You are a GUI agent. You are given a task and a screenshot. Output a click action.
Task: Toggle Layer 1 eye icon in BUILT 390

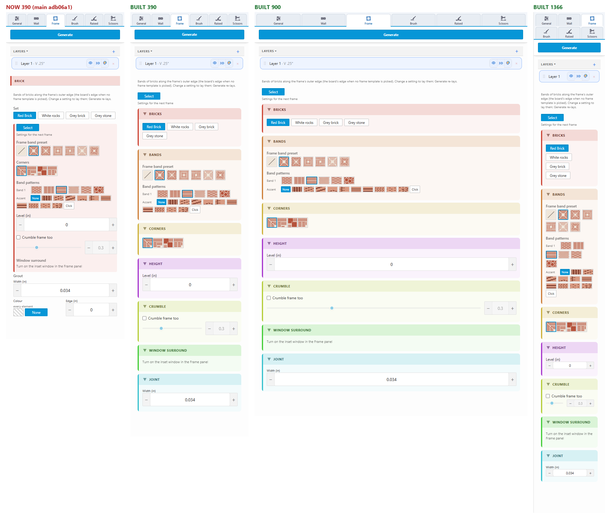point(215,63)
